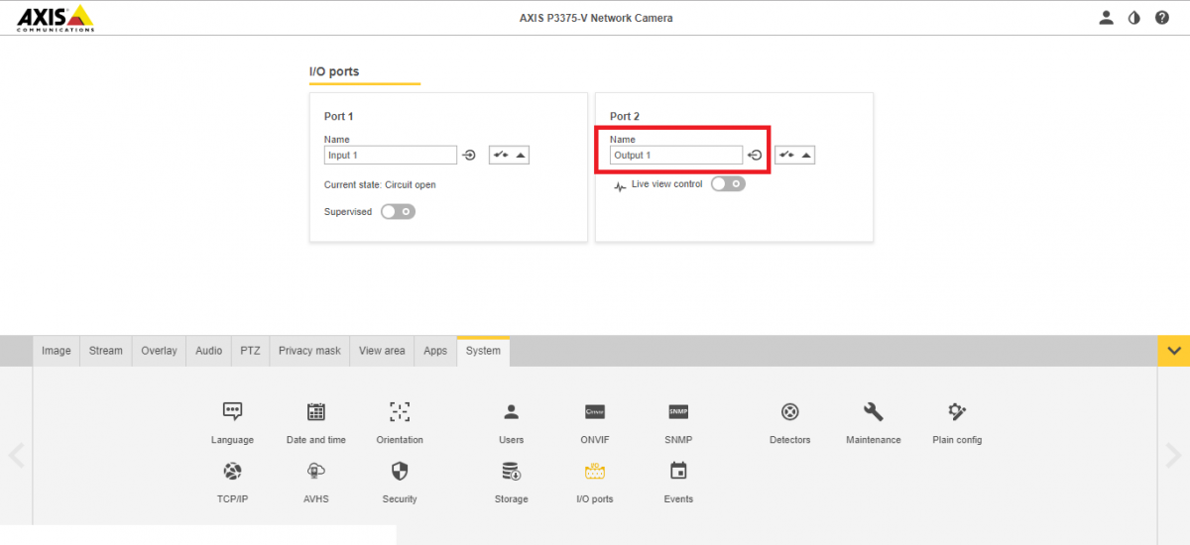Click the 'Port 1' card title
Image resolution: width=1190 pixels, height=545 pixels.
pyautogui.click(x=339, y=117)
